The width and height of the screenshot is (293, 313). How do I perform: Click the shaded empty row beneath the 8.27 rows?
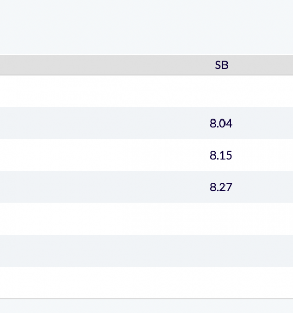pos(146,251)
